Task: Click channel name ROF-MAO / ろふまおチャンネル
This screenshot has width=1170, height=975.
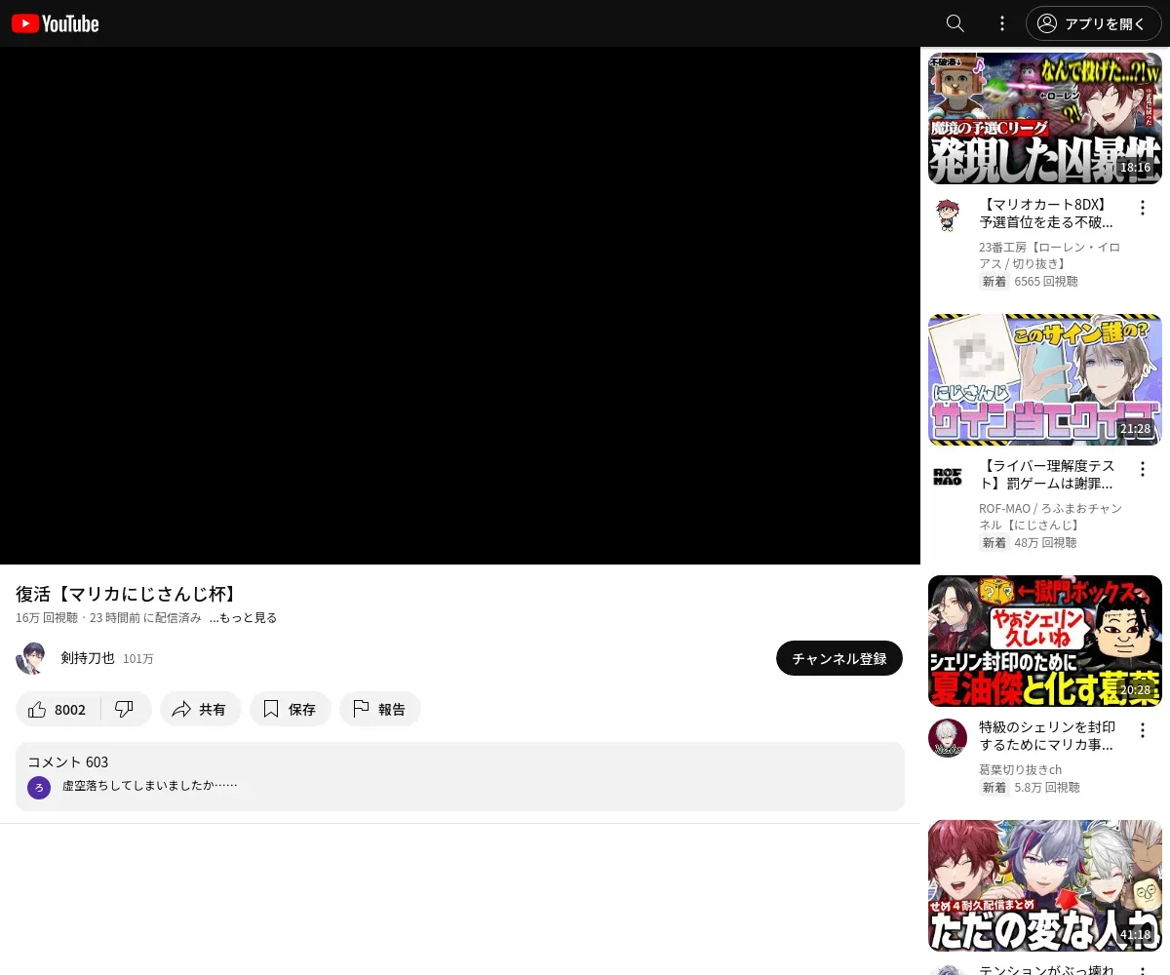Action: point(1050,517)
